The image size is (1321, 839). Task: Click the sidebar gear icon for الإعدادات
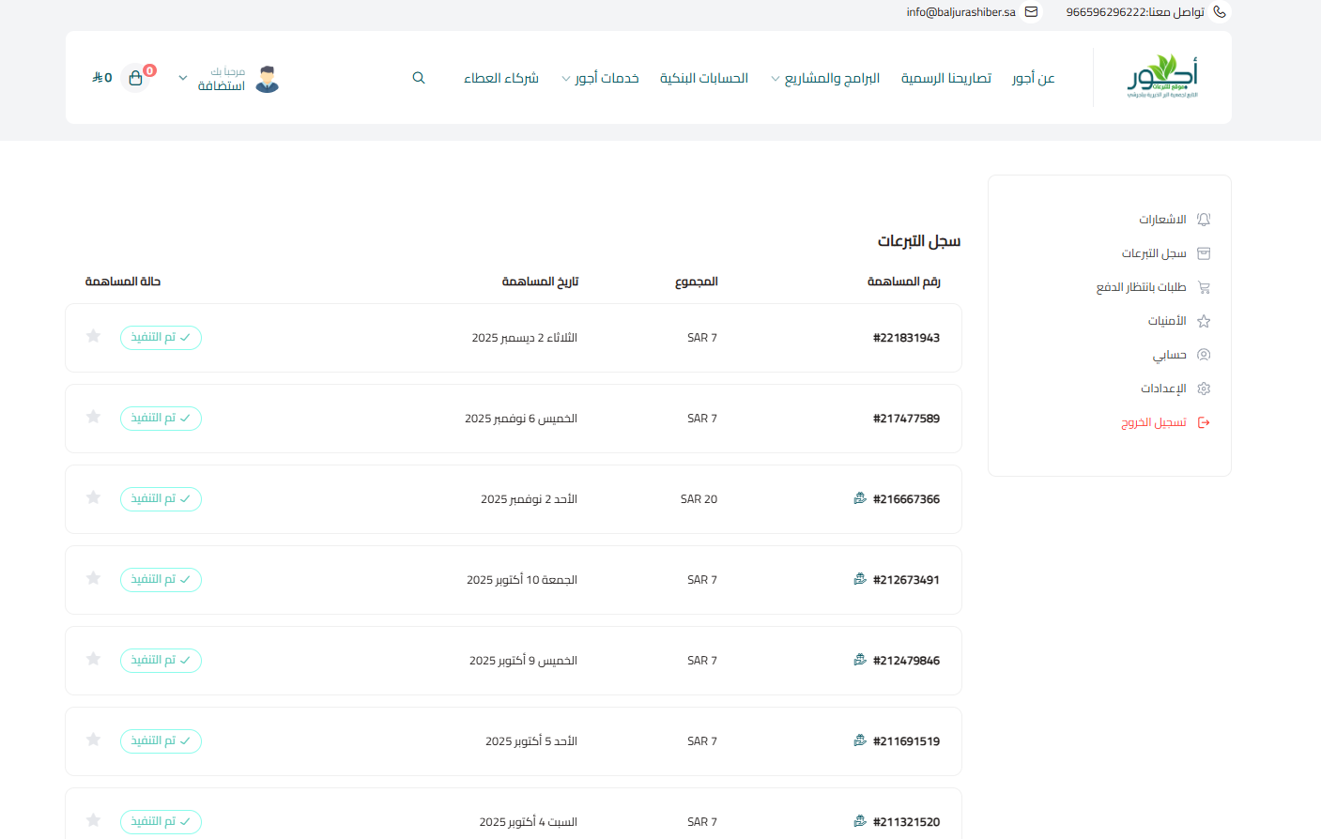pos(1204,389)
